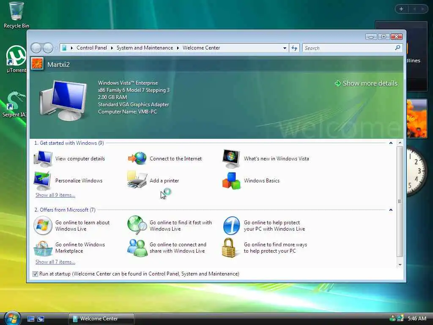Image resolution: width=433 pixels, height=325 pixels.
Task: Select the Personalize Windows icon
Action: (42, 180)
